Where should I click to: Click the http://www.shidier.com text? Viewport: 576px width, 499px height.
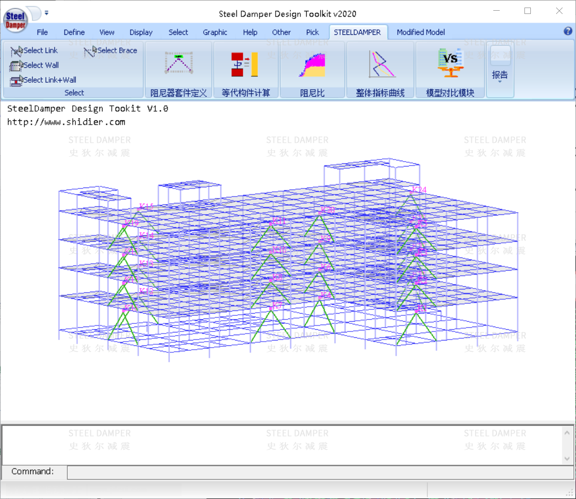(66, 122)
